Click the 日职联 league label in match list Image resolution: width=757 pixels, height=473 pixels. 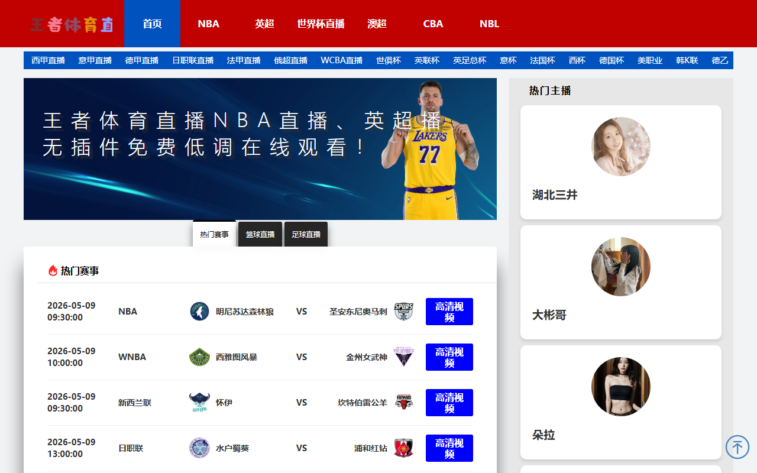pos(131,448)
